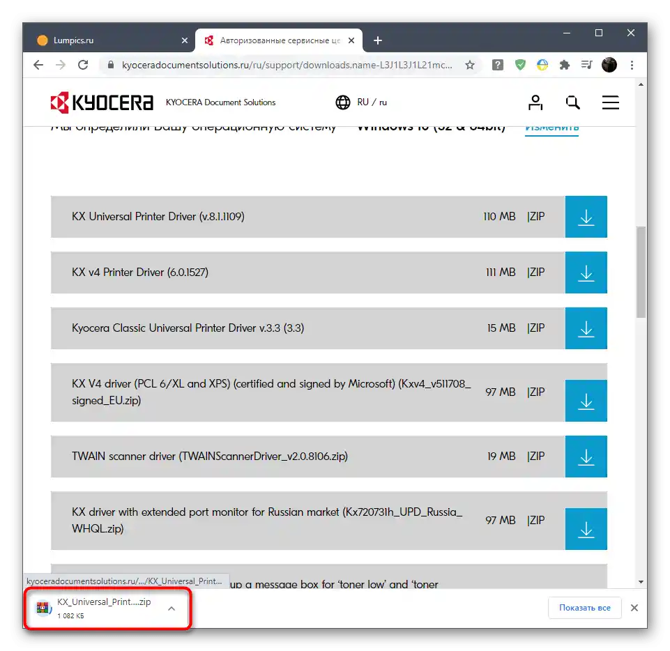Close the Lumpics.ru tab
Image resolution: width=670 pixels, height=651 pixels.
[x=185, y=40]
